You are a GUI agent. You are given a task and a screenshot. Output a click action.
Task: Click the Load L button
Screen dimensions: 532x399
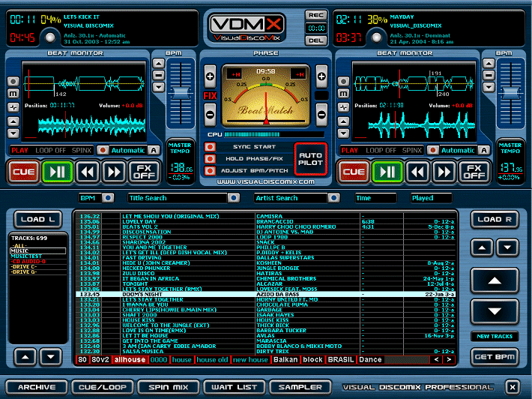pyautogui.click(x=37, y=220)
